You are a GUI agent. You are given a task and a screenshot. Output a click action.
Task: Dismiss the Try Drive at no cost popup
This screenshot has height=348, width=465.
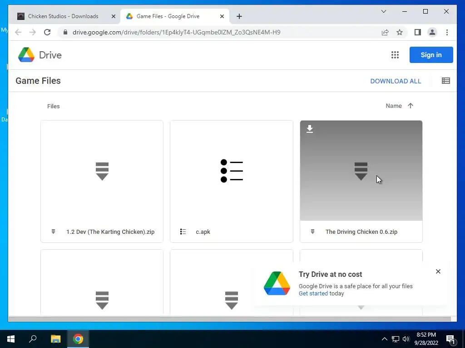(438, 271)
